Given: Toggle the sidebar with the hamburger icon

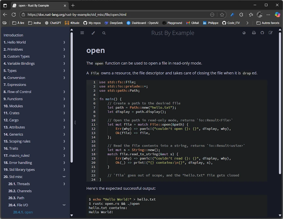Looking at the screenshot, I should 82,33.
